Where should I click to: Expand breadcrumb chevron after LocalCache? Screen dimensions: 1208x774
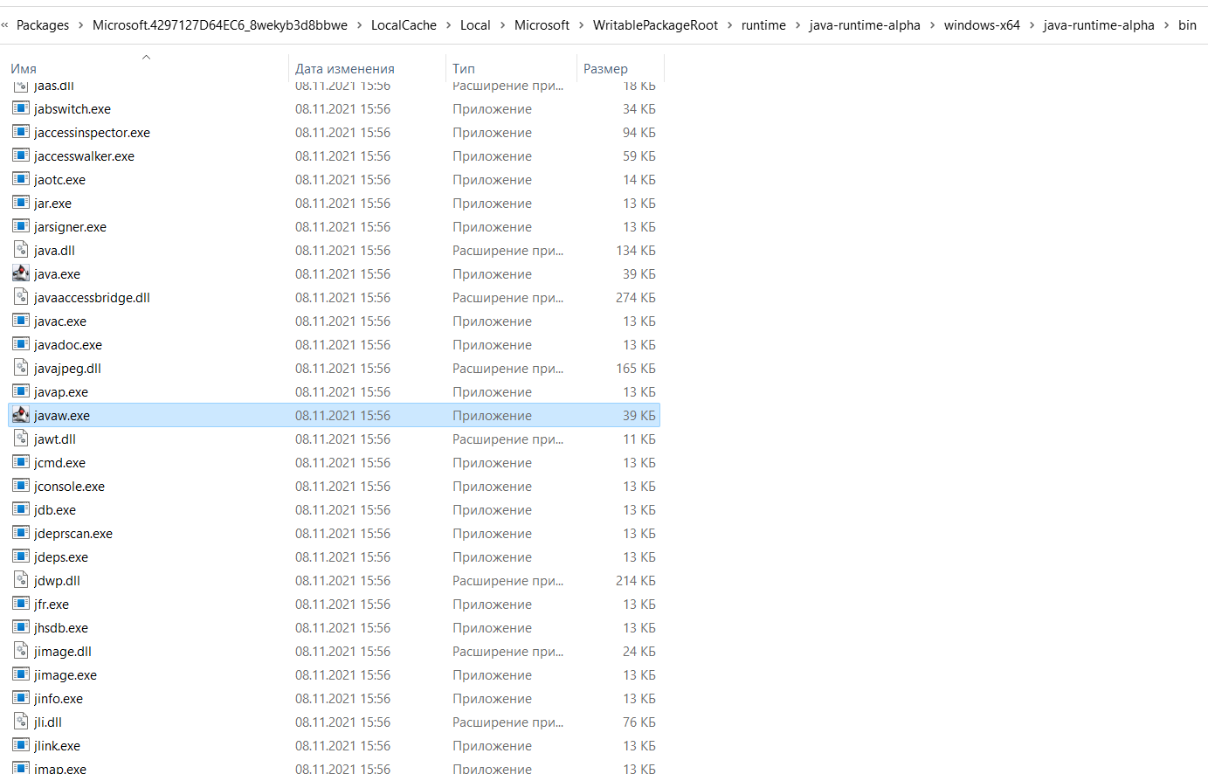(x=449, y=25)
